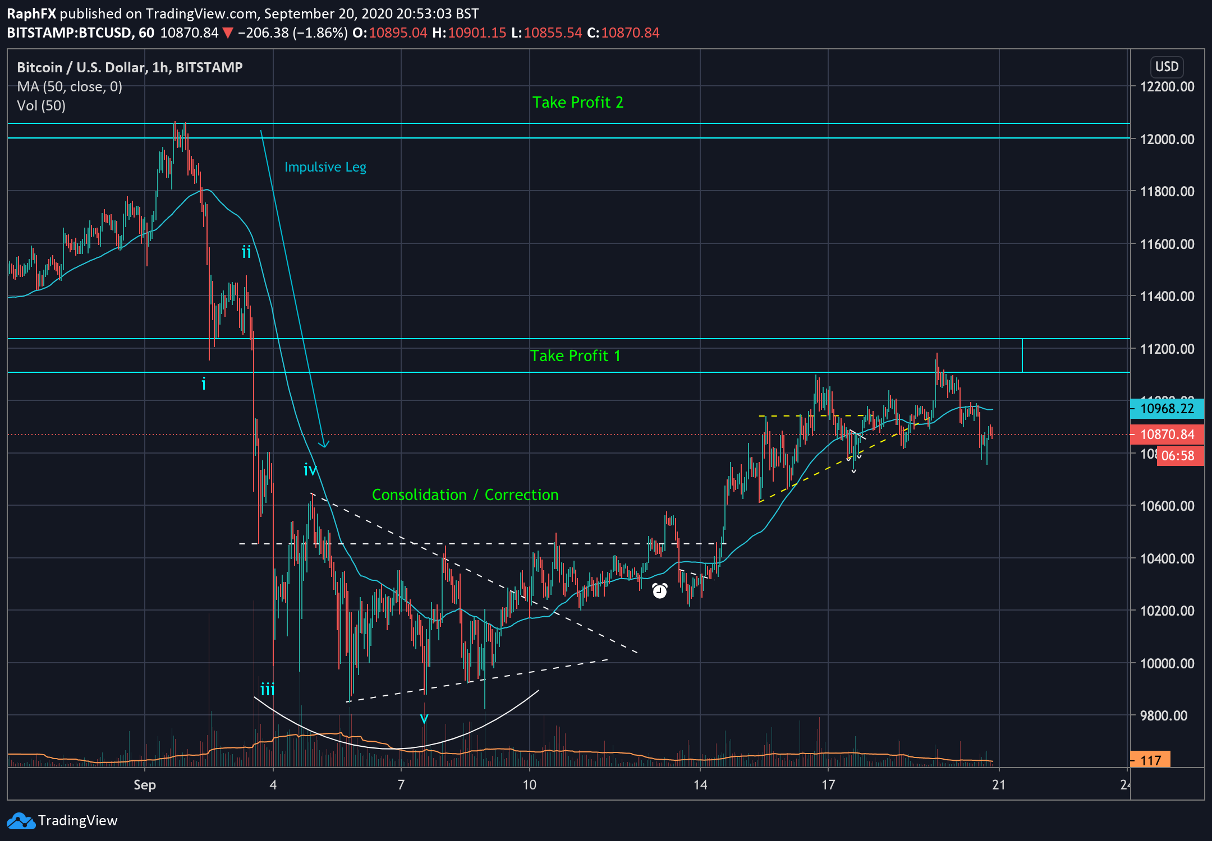Click the 12200.00 price axis label
1212x841 pixels.
1167,86
